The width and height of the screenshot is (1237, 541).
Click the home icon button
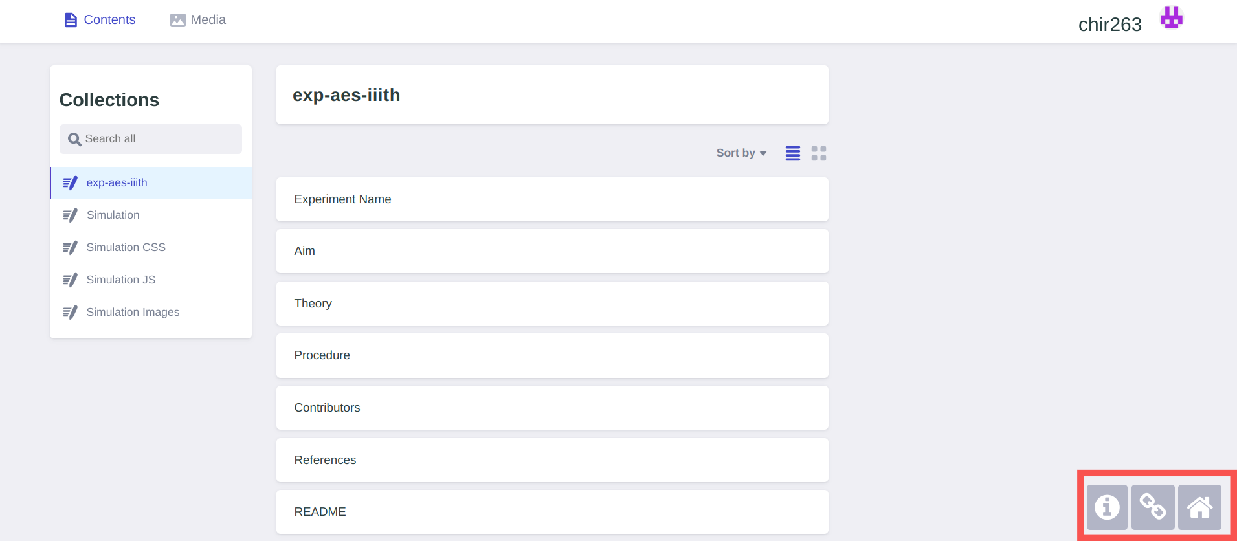tap(1199, 507)
